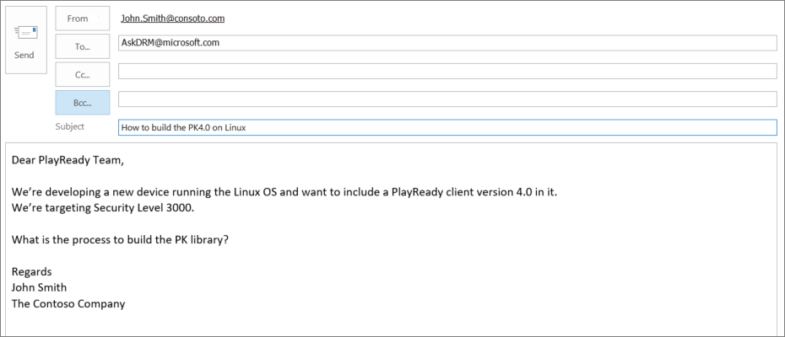Click the 'Dear PlayReady Team,' greeting line
This screenshot has height=337, width=785.
[x=67, y=160]
